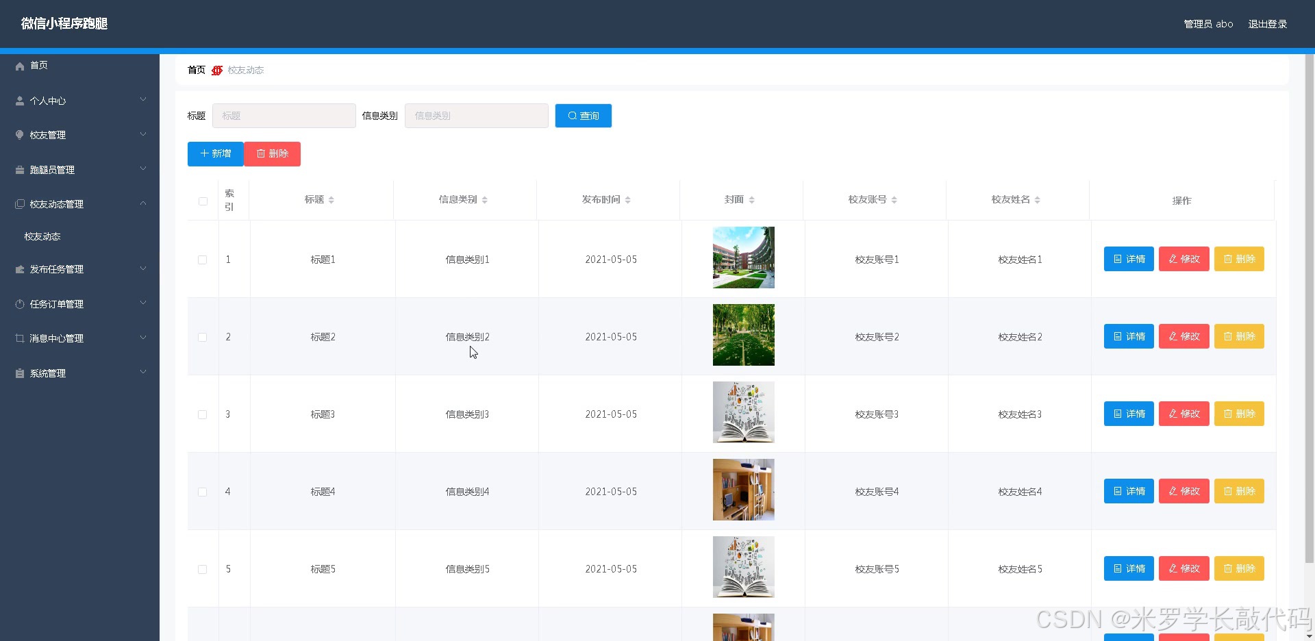Check the checkbox for row 标题1

203,260
